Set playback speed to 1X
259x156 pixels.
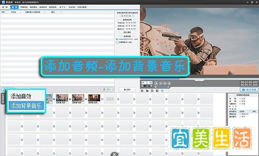click(x=147, y=83)
